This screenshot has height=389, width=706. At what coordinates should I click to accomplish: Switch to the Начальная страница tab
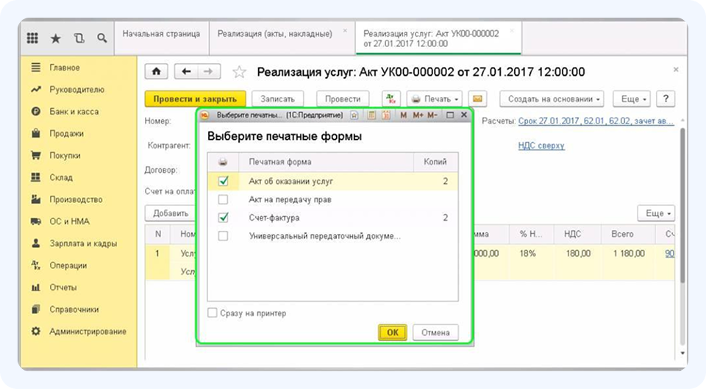[161, 34]
